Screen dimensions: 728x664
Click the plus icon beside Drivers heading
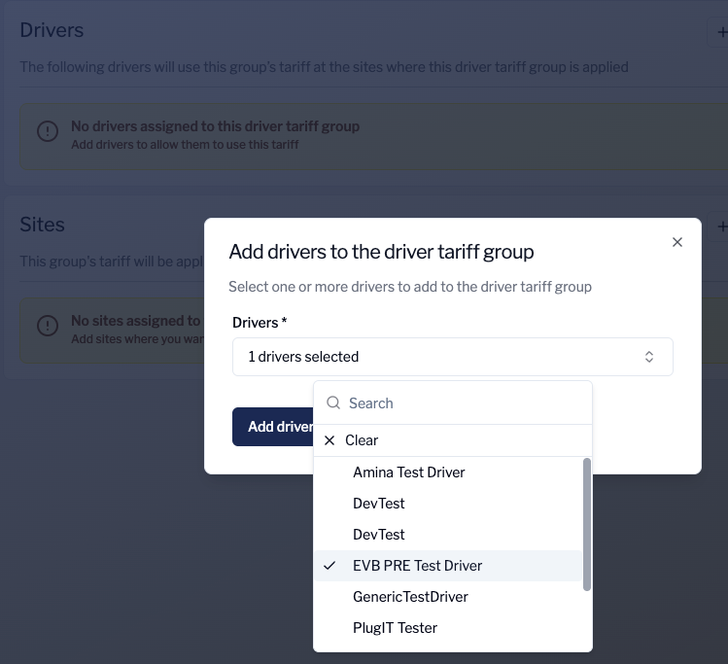click(720, 32)
